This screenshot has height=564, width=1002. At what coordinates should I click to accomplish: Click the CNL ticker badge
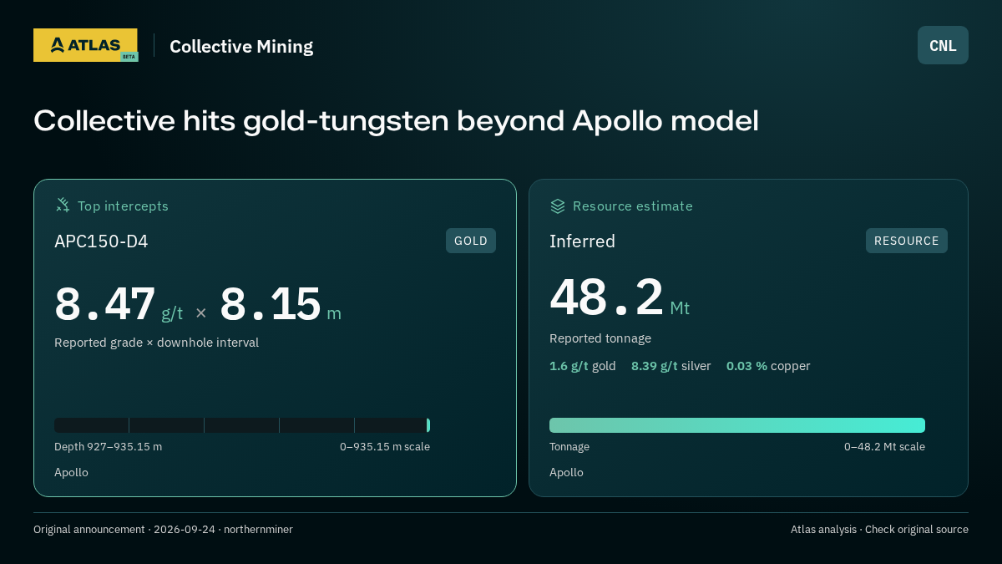coord(943,45)
